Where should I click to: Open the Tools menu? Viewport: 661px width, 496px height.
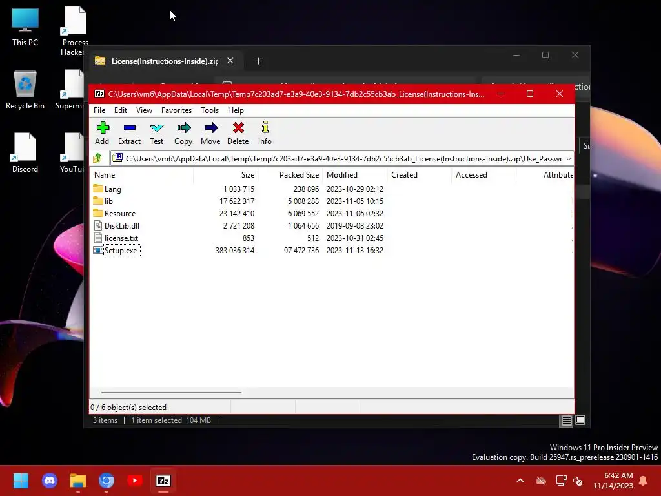pos(210,110)
